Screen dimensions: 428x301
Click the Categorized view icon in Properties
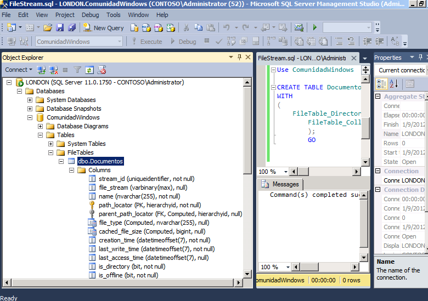coord(381,84)
